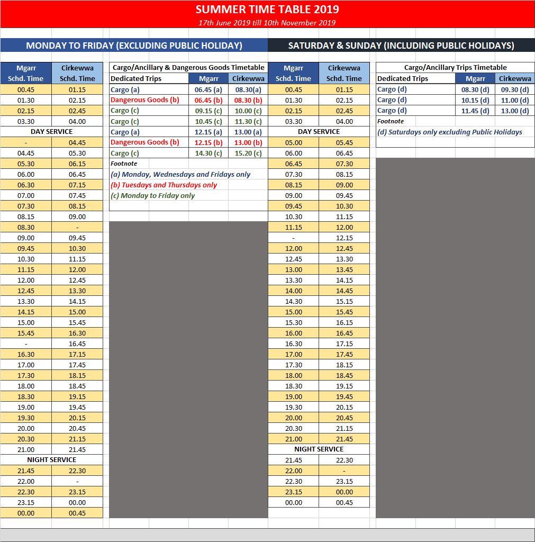The image size is (535, 542).
Task: Select the '17th June 2019 till 10th November 2019' subtitle
Action: click(267, 23)
